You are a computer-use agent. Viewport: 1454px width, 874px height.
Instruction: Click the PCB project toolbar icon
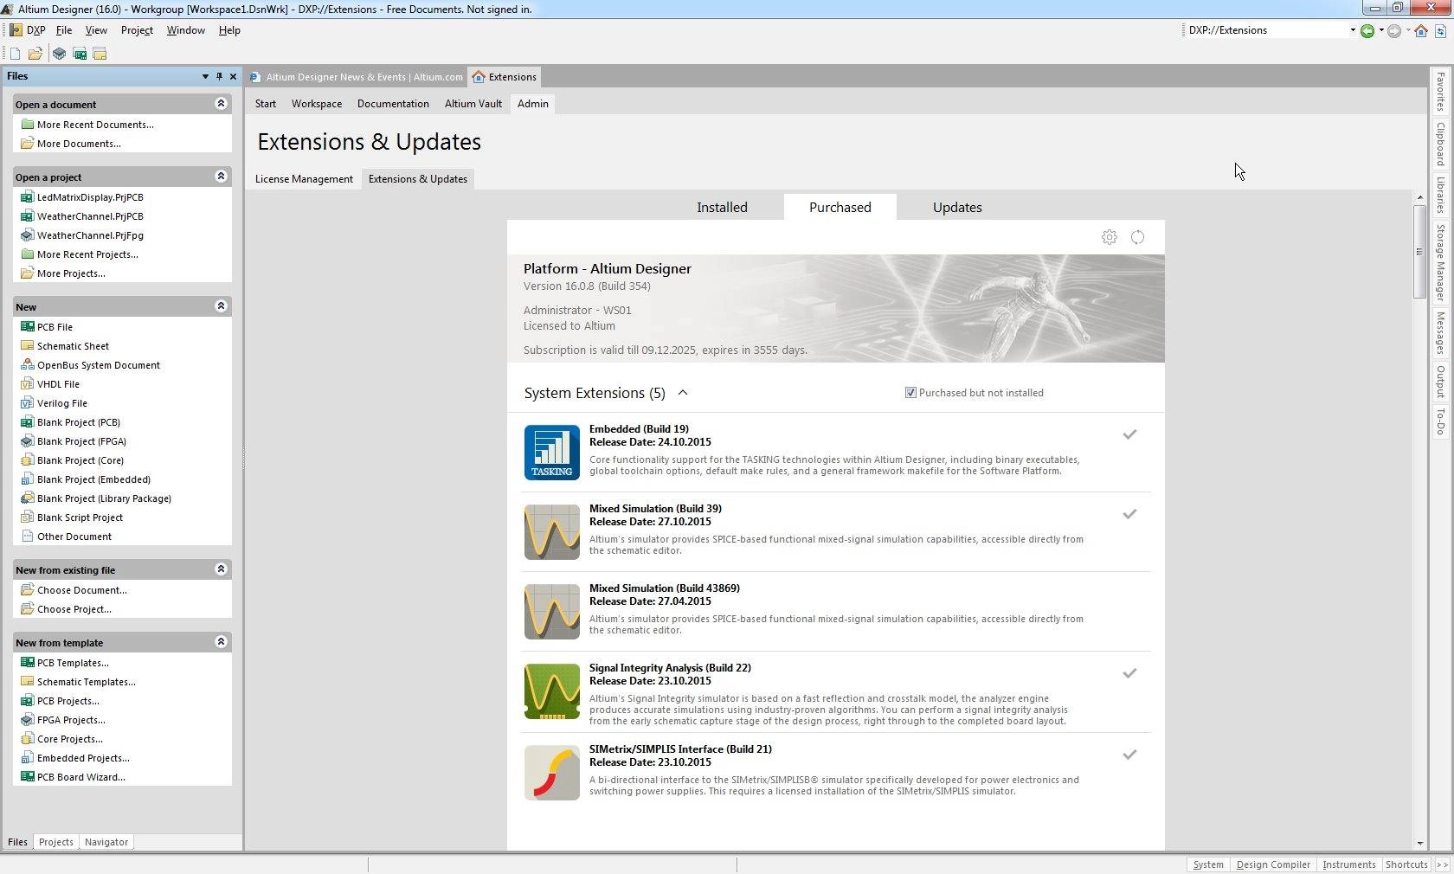[80, 54]
